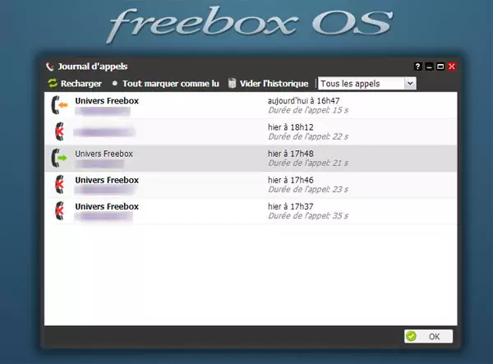
Task: Click 'hier à 17h48' timestamp
Action: (291, 154)
